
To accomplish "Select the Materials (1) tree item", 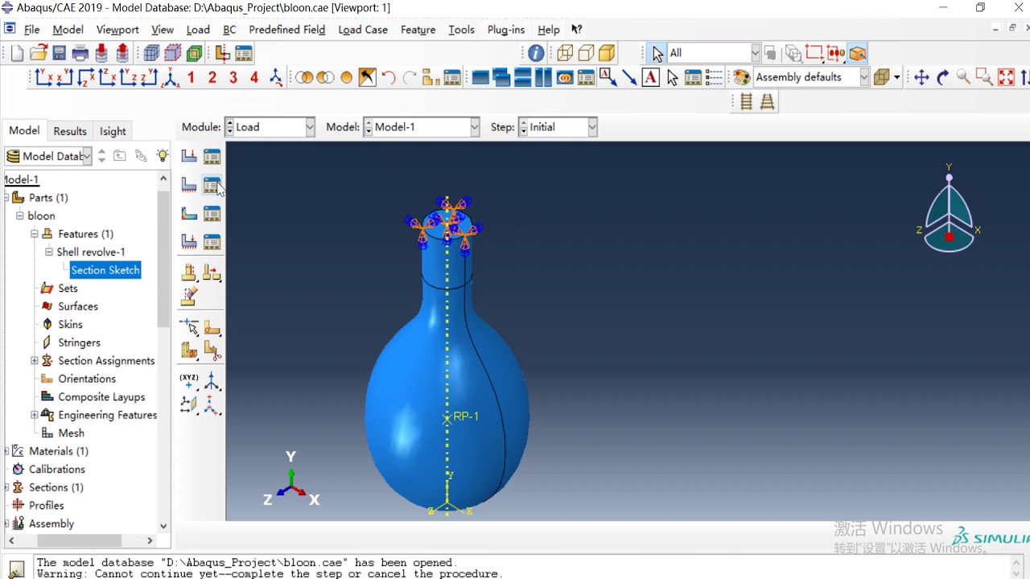I will coord(59,451).
